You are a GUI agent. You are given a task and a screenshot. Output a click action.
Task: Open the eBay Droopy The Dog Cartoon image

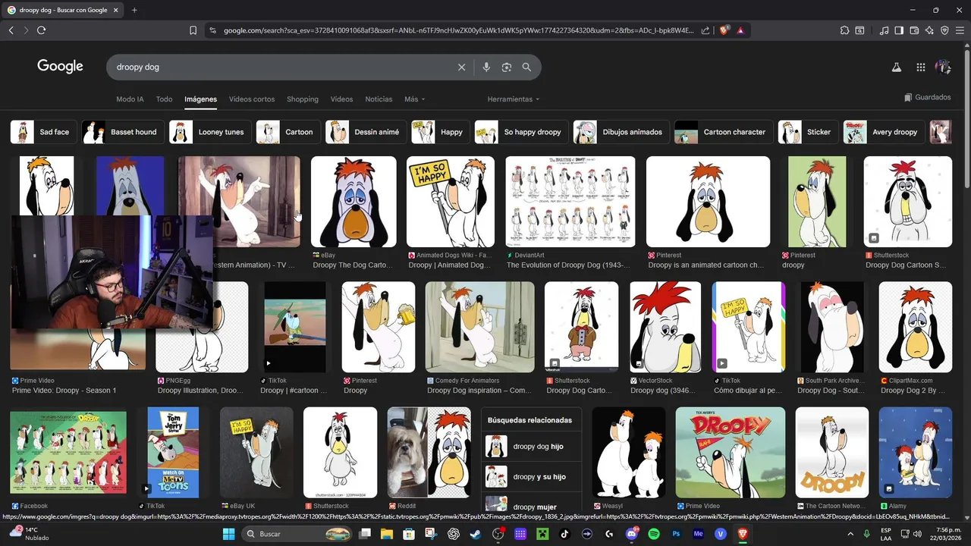click(354, 202)
